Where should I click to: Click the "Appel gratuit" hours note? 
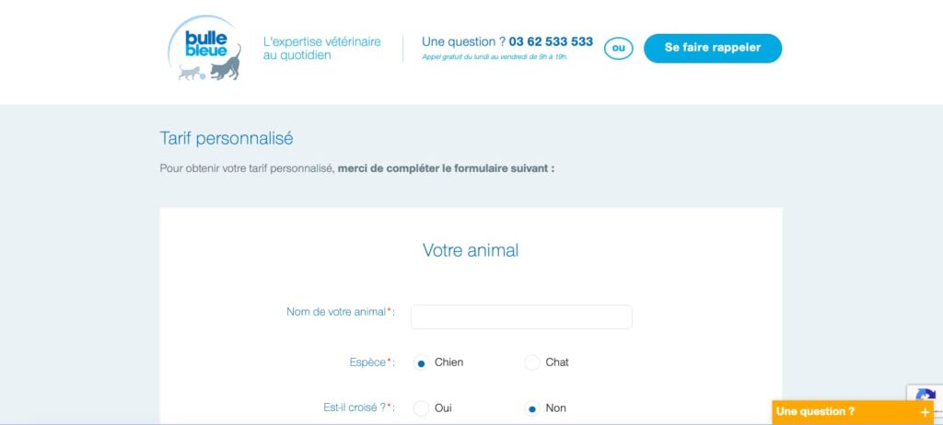pos(494,56)
